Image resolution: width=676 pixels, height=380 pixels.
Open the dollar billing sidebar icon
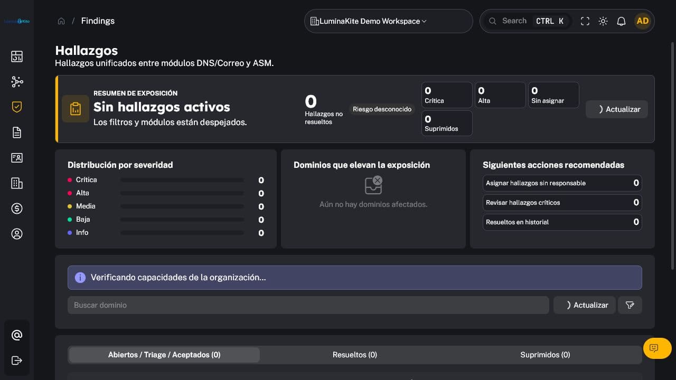[x=17, y=208]
